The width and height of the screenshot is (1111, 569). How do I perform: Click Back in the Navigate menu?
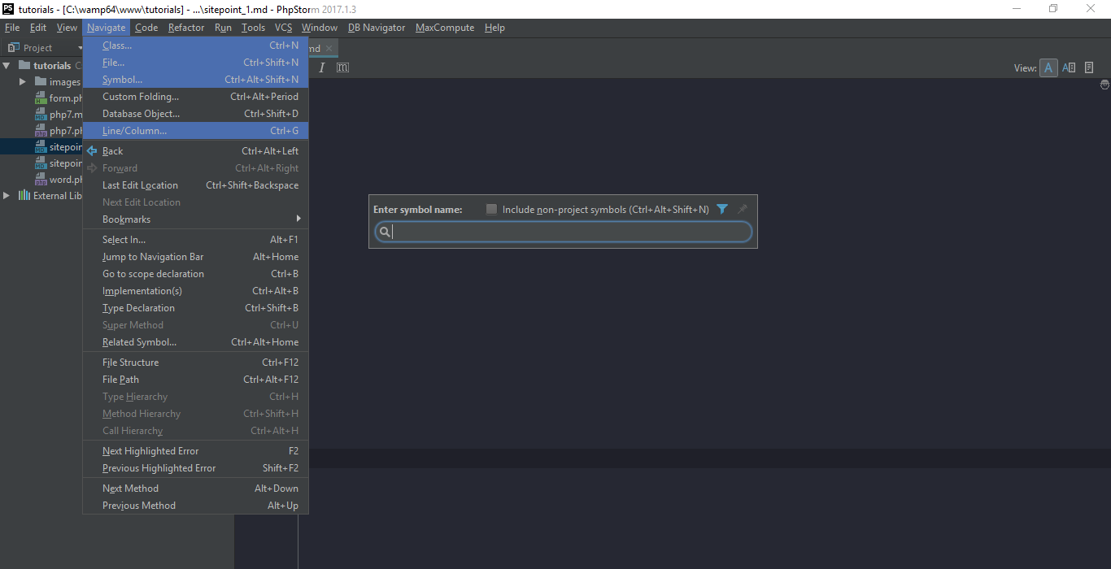point(113,151)
